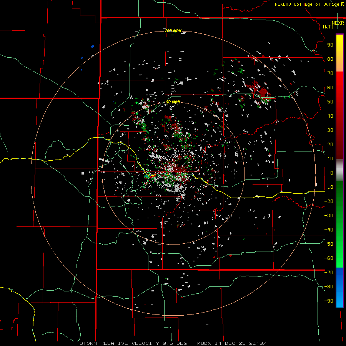Click the positive 10 legend value
The image size is (346, 346).
point(330,159)
